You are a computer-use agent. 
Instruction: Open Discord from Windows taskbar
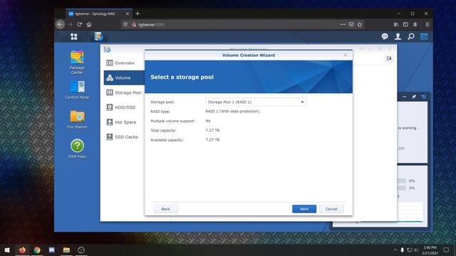tap(52, 250)
